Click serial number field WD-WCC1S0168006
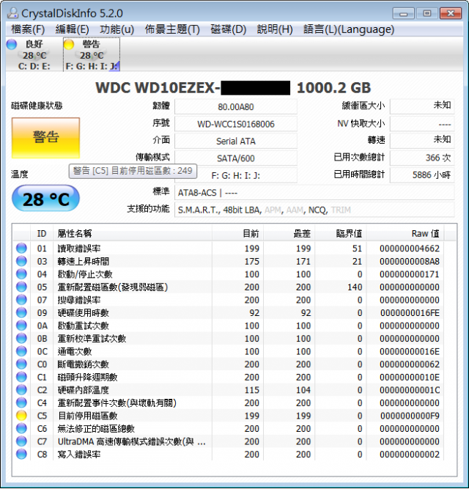 (236, 124)
